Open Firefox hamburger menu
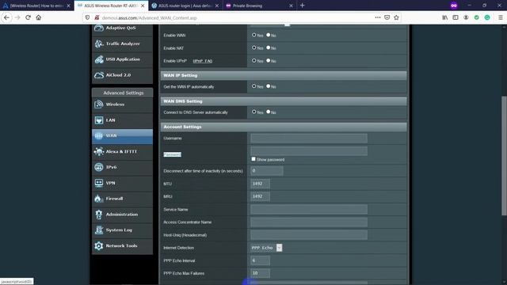The image size is (507, 285). tap(500, 17)
